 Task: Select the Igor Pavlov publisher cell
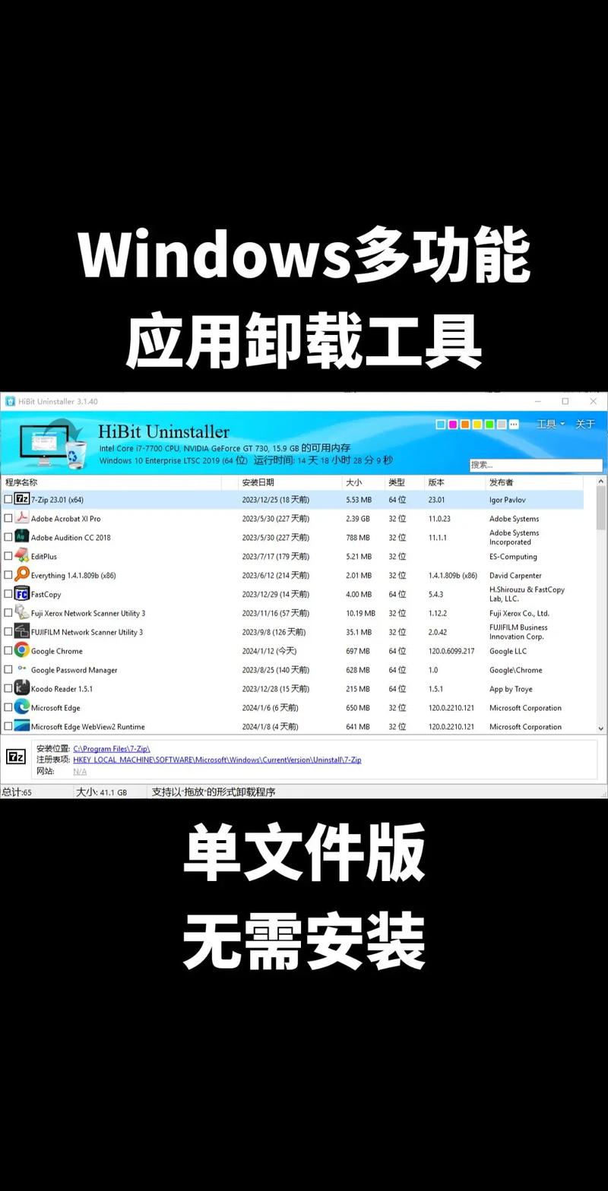pos(508,500)
